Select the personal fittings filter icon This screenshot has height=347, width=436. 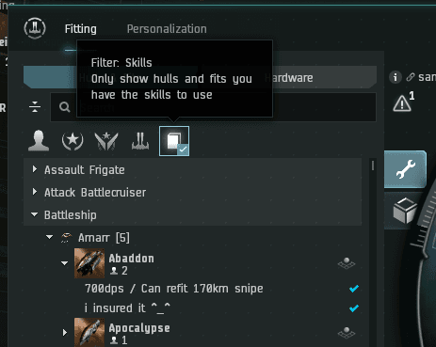(x=39, y=141)
